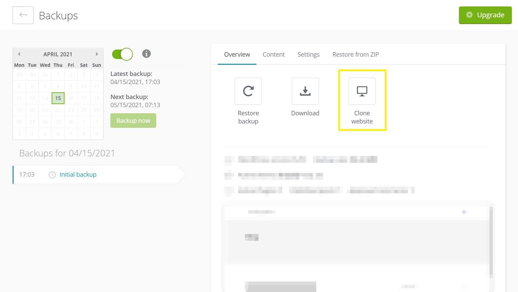
Task: Click the Restore backup icon
Action: pyautogui.click(x=248, y=91)
